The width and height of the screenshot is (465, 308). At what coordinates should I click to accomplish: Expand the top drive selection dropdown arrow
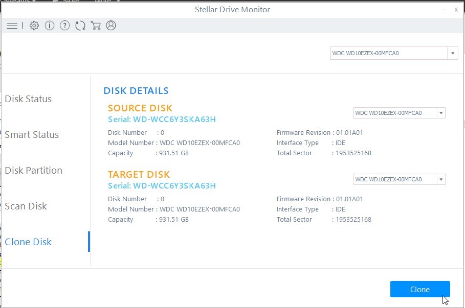453,53
